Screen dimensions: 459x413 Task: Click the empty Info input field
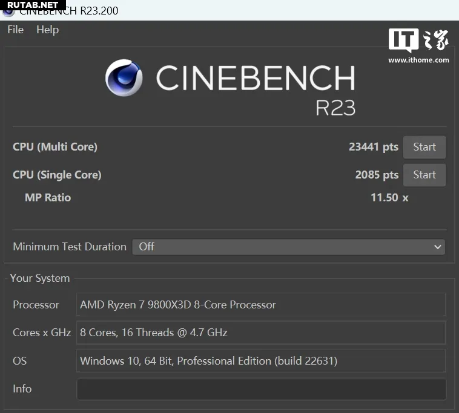262,389
